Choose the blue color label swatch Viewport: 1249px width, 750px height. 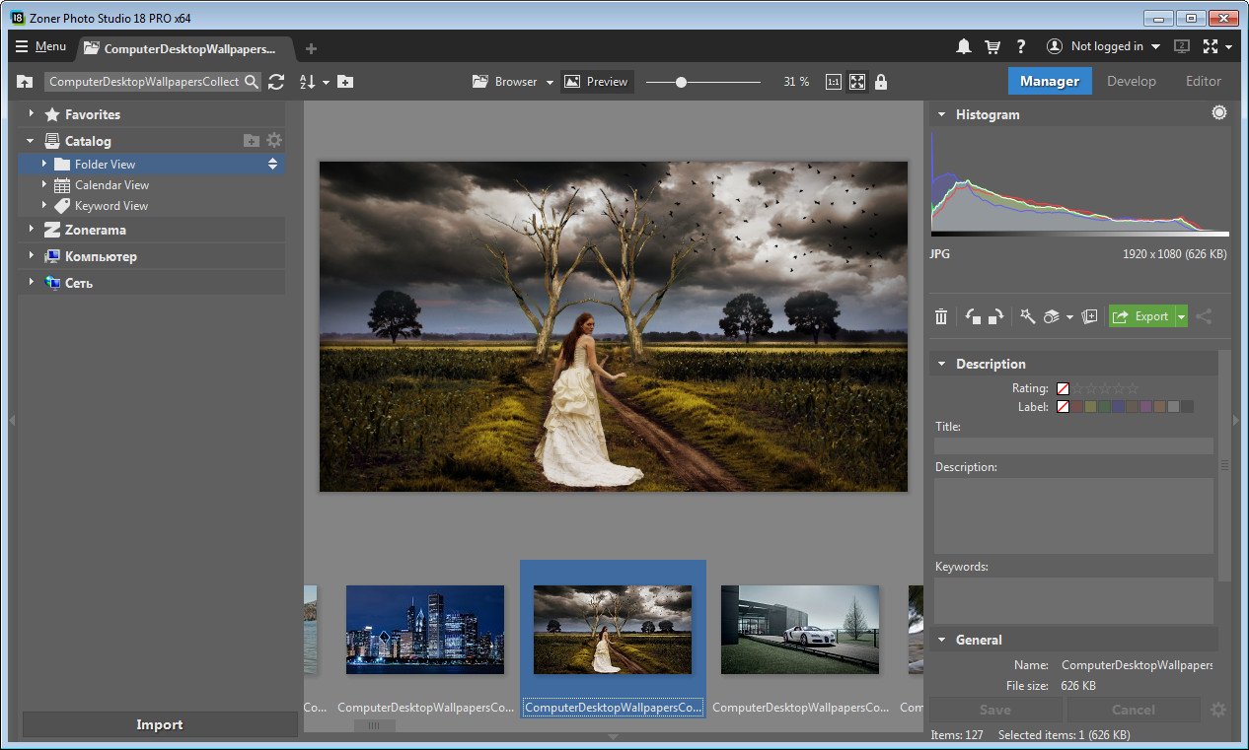coord(1118,407)
